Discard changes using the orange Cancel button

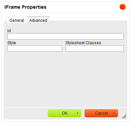pos(101,113)
